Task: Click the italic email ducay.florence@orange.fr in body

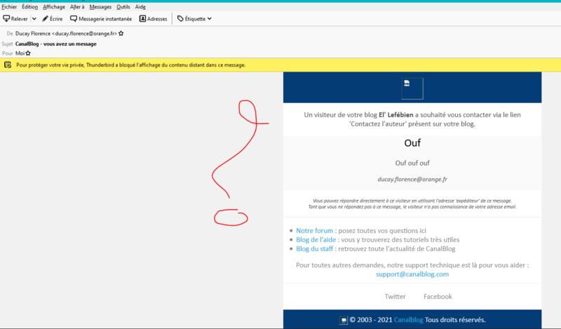Action: pos(412,179)
